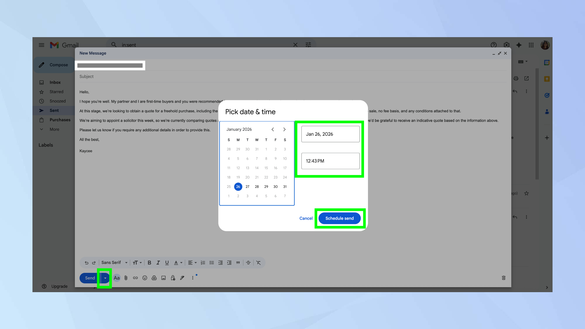The width and height of the screenshot is (585, 329).
Task: Toggle bold formatting
Action: click(149, 262)
